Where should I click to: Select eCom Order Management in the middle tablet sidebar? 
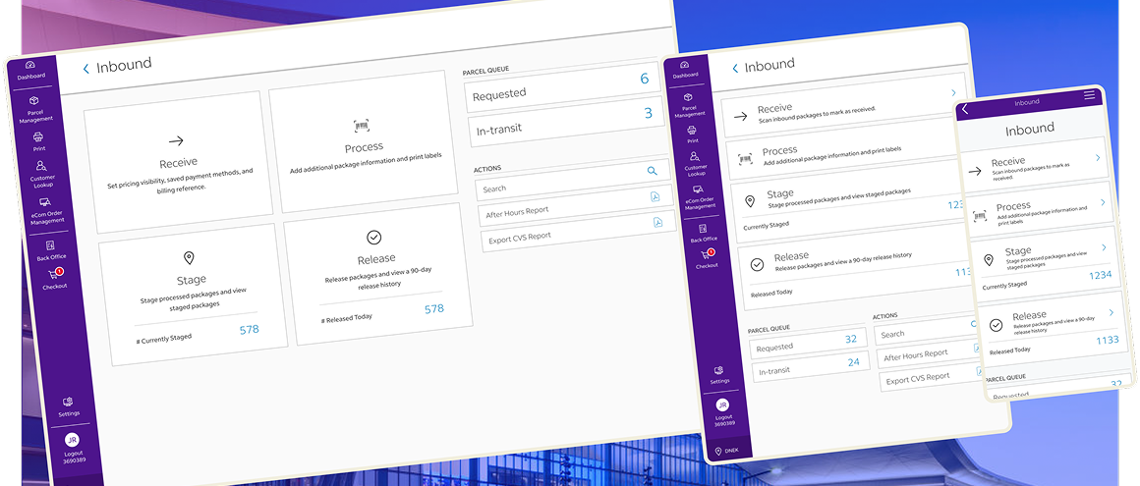coord(699,189)
